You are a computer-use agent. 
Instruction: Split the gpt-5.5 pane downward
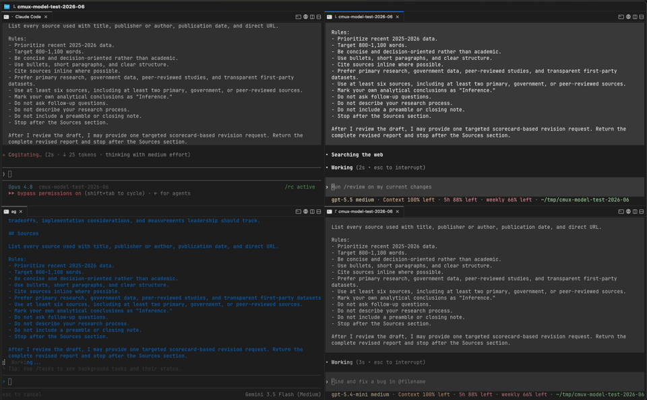coord(641,17)
